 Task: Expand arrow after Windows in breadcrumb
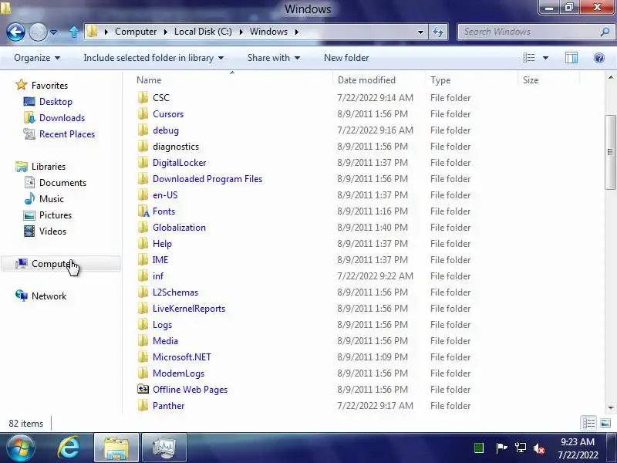(297, 32)
